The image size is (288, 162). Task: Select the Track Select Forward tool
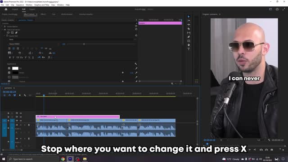(x=189, y=21)
